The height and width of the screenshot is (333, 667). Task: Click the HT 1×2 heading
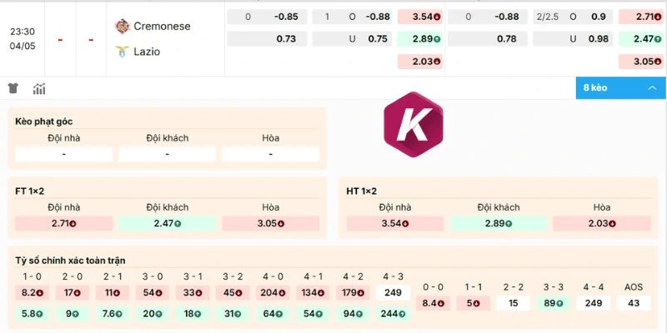(x=361, y=191)
